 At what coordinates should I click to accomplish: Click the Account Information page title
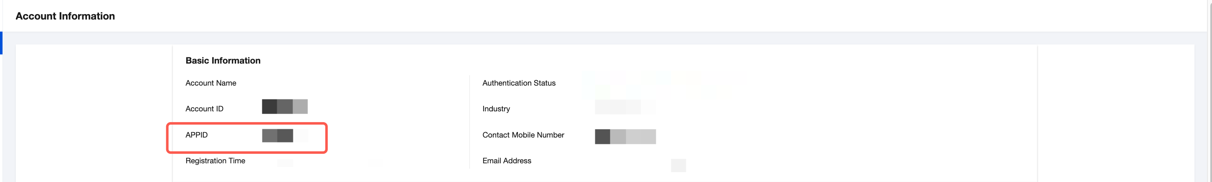point(65,16)
